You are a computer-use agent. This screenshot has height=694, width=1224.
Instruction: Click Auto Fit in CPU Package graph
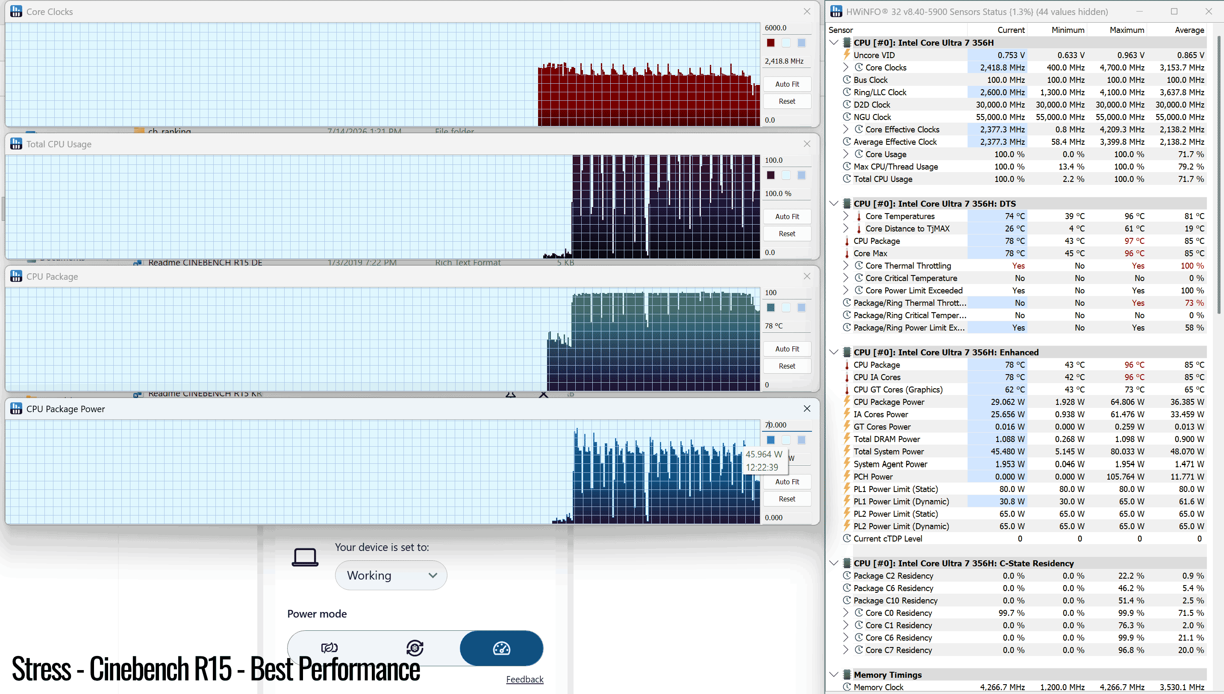(x=787, y=349)
